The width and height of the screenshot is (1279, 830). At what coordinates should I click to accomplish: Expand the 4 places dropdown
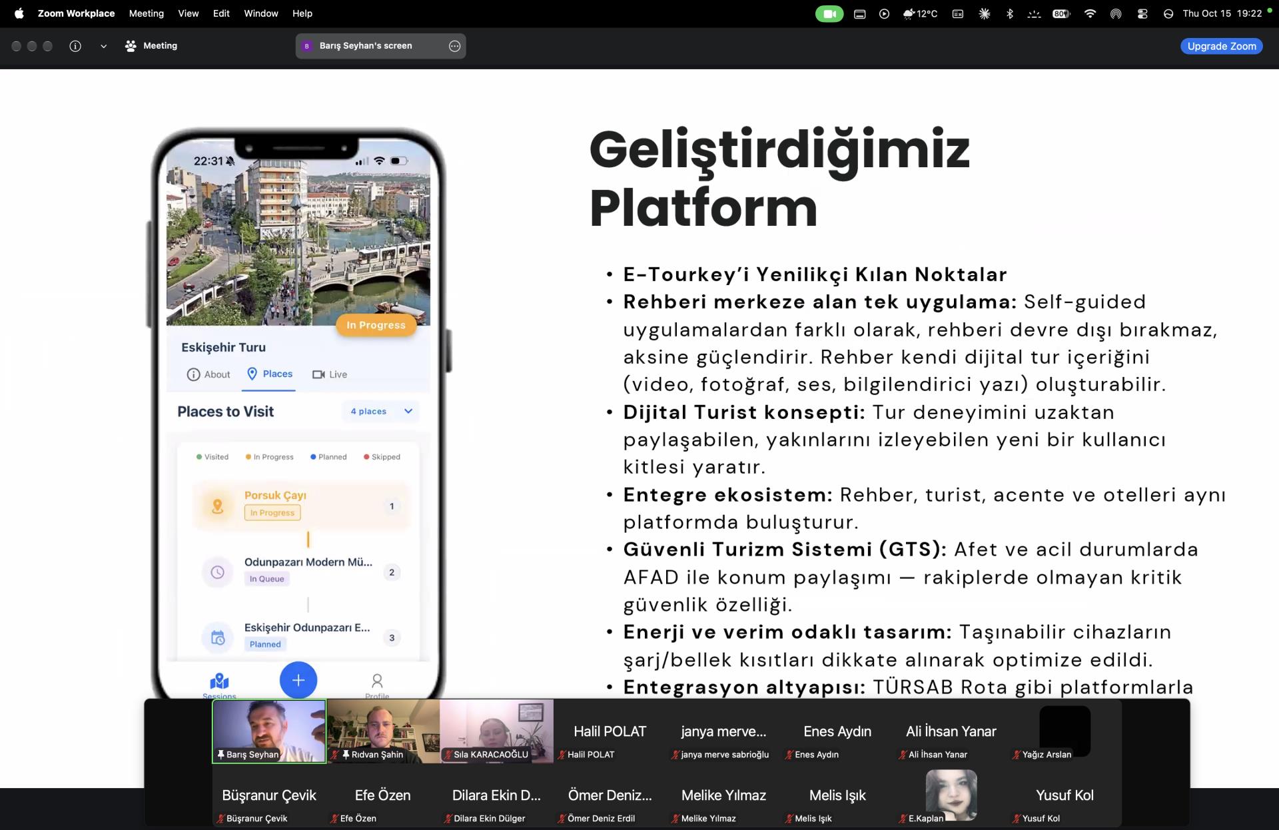pos(381,411)
